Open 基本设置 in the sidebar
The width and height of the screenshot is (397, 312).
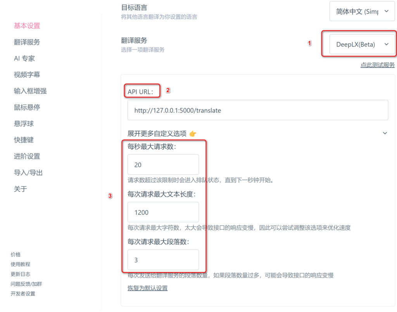click(x=27, y=26)
